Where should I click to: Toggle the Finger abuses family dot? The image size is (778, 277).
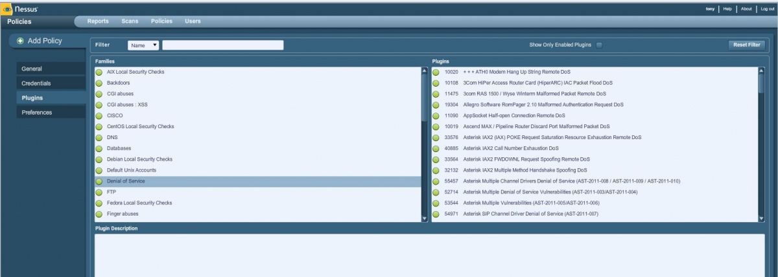coord(99,215)
